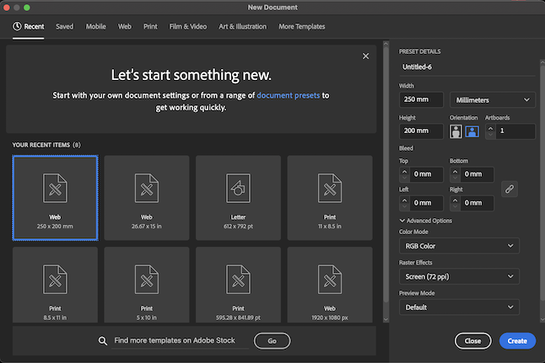Increase the Top bleed value

click(x=404, y=171)
